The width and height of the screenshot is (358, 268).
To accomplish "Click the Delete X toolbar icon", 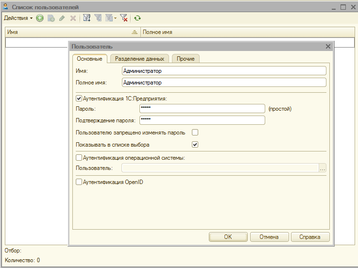I will point(73,18).
